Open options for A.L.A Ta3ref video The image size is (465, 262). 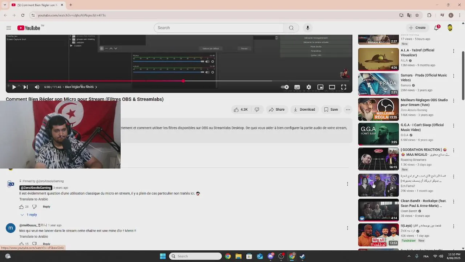pos(453,51)
